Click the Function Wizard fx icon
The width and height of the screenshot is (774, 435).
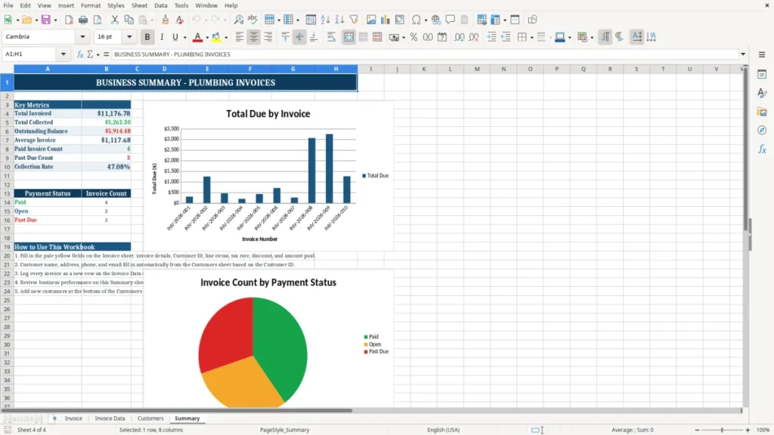(x=80, y=54)
